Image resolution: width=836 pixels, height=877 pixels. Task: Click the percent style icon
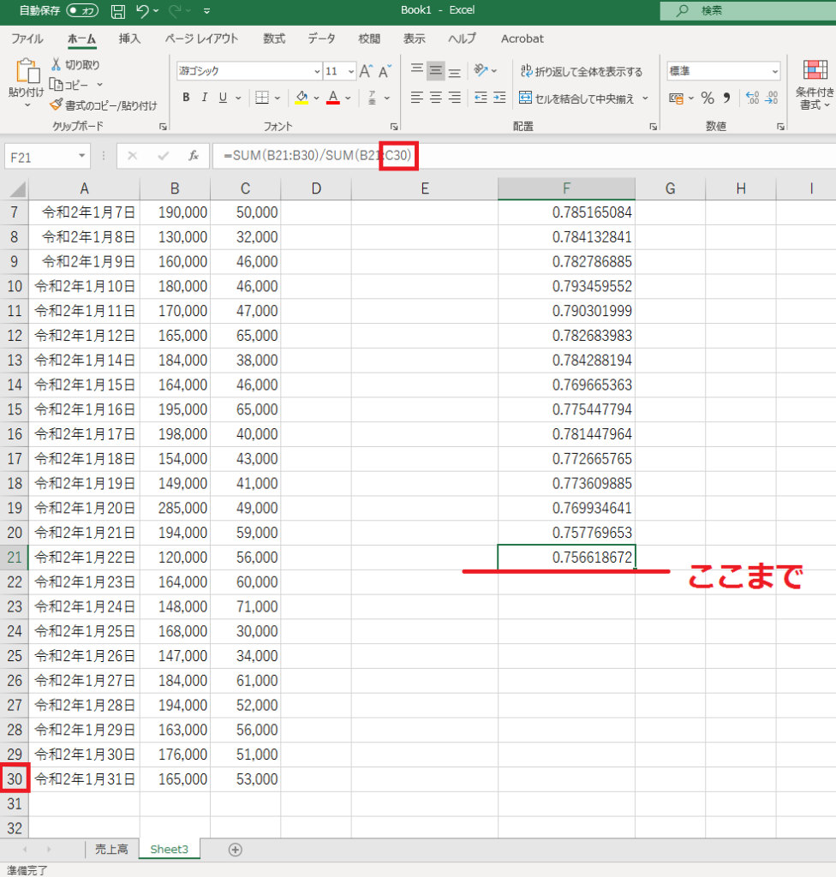(708, 98)
